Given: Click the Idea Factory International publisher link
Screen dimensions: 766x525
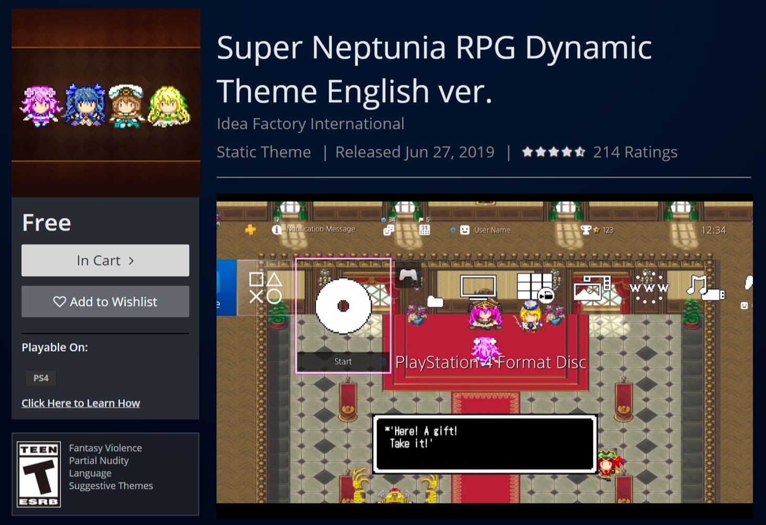Looking at the screenshot, I should 310,124.
